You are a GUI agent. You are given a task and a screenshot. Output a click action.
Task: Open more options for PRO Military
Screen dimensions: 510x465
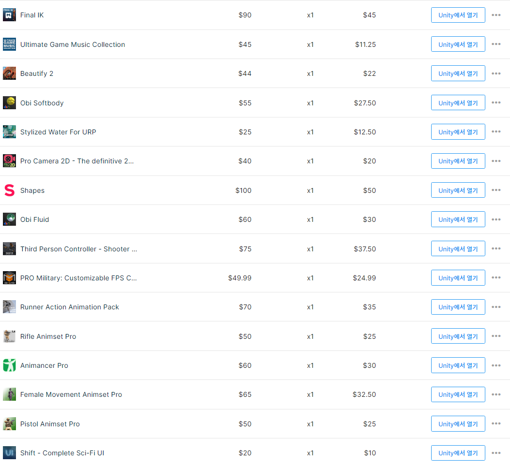(496, 277)
